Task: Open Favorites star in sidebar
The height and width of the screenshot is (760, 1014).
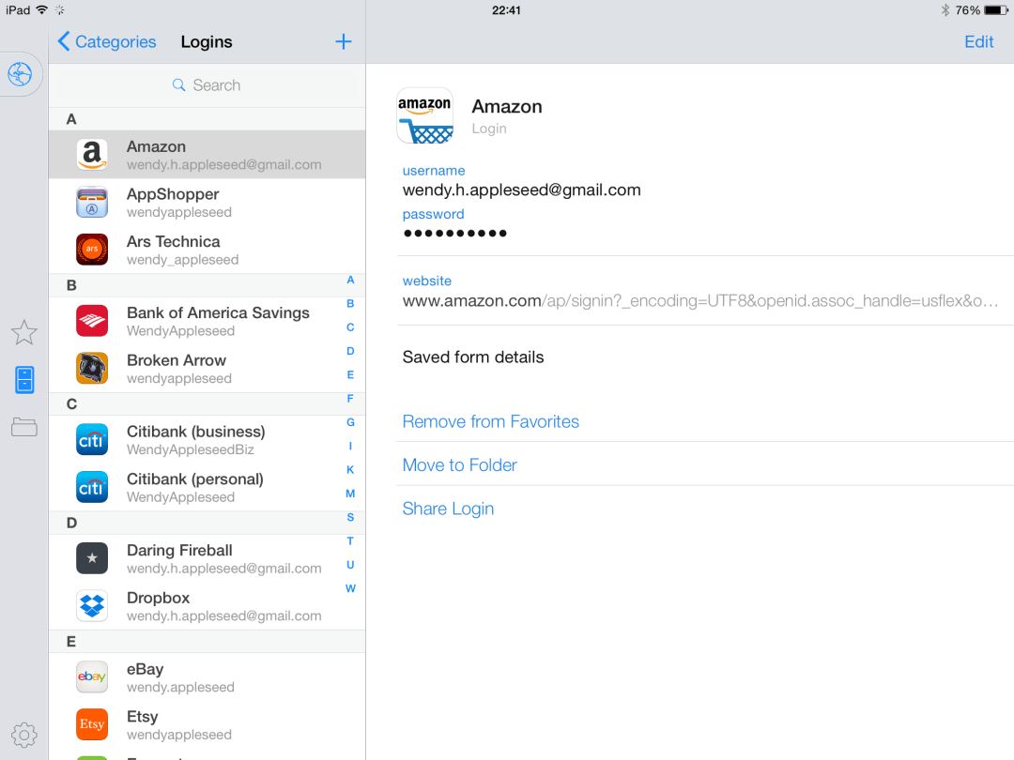Action: [23, 332]
